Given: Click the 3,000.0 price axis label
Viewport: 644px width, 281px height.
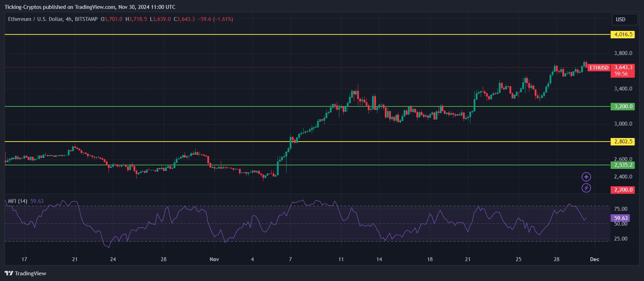Looking at the screenshot, I should 623,124.
